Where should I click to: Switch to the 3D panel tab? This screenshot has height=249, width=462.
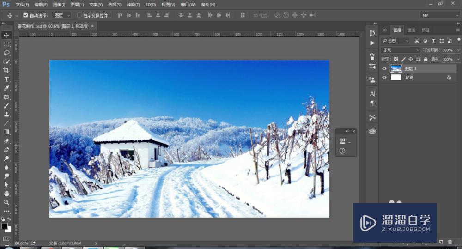point(384,30)
